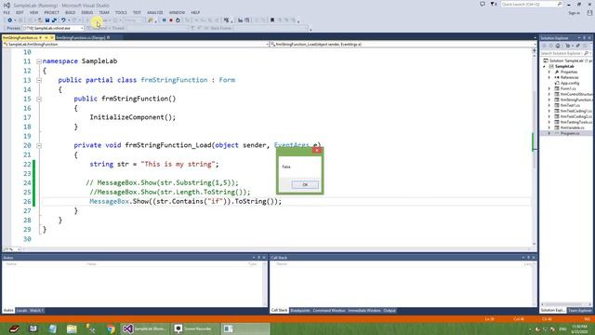Screen dimensions: 595x335
Task: Click Screen Recorder taskbar button
Action: tap(194, 328)
